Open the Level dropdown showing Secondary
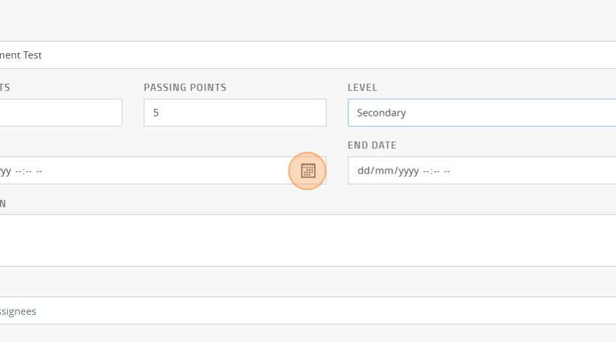Screen dimensions: 616x342 481,112
